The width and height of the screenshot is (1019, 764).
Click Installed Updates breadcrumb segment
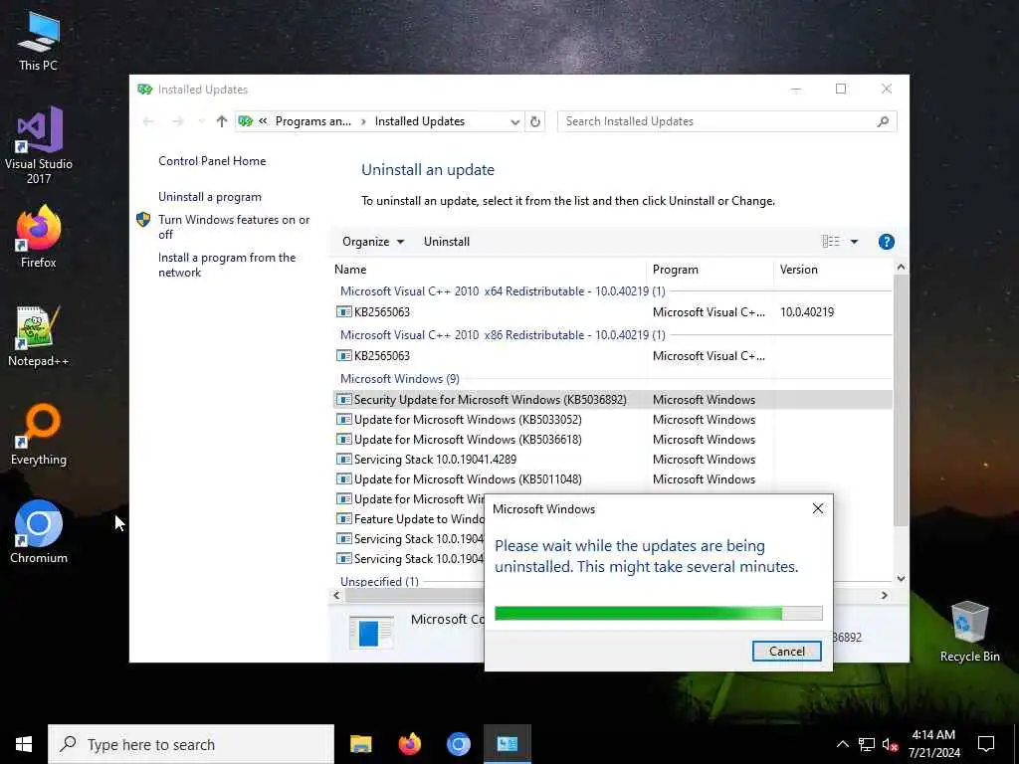click(x=420, y=121)
